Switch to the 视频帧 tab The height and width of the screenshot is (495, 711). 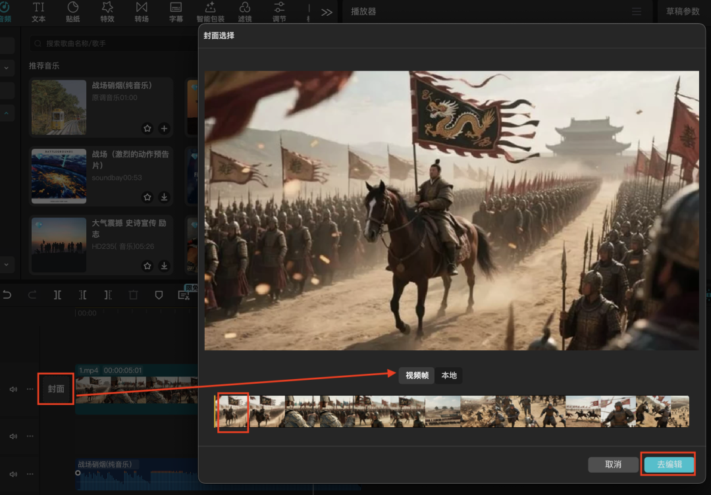tap(417, 375)
